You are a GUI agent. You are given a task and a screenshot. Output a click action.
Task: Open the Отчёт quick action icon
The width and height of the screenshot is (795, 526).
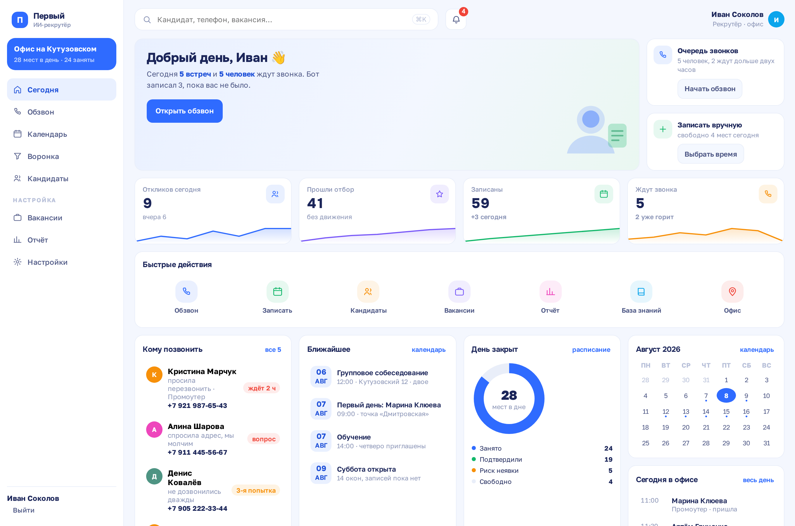coord(550,292)
